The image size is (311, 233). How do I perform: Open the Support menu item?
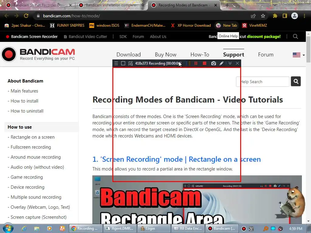click(234, 55)
